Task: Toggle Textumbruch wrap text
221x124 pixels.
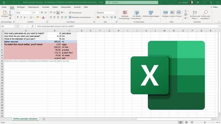Action: click(x=75, y=13)
